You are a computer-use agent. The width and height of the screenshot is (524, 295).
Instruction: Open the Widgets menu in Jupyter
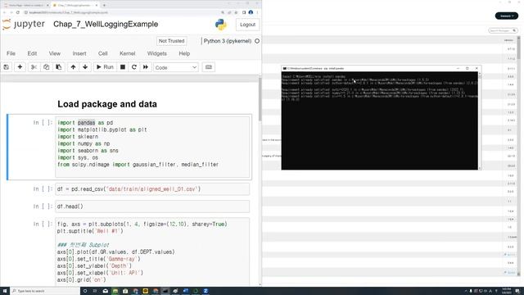[156, 53]
